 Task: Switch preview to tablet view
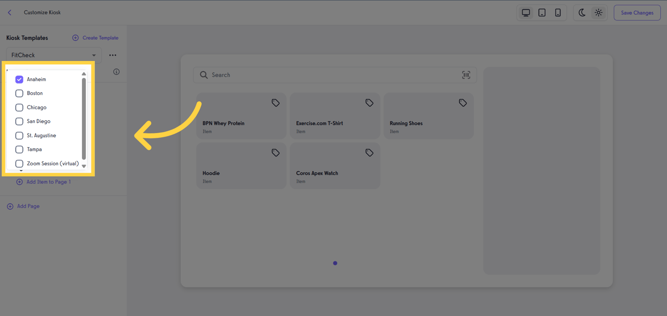coord(542,12)
